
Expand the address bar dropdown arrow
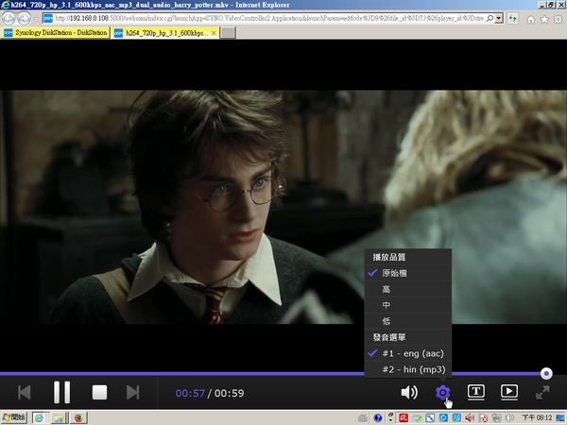(x=499, y=18)
